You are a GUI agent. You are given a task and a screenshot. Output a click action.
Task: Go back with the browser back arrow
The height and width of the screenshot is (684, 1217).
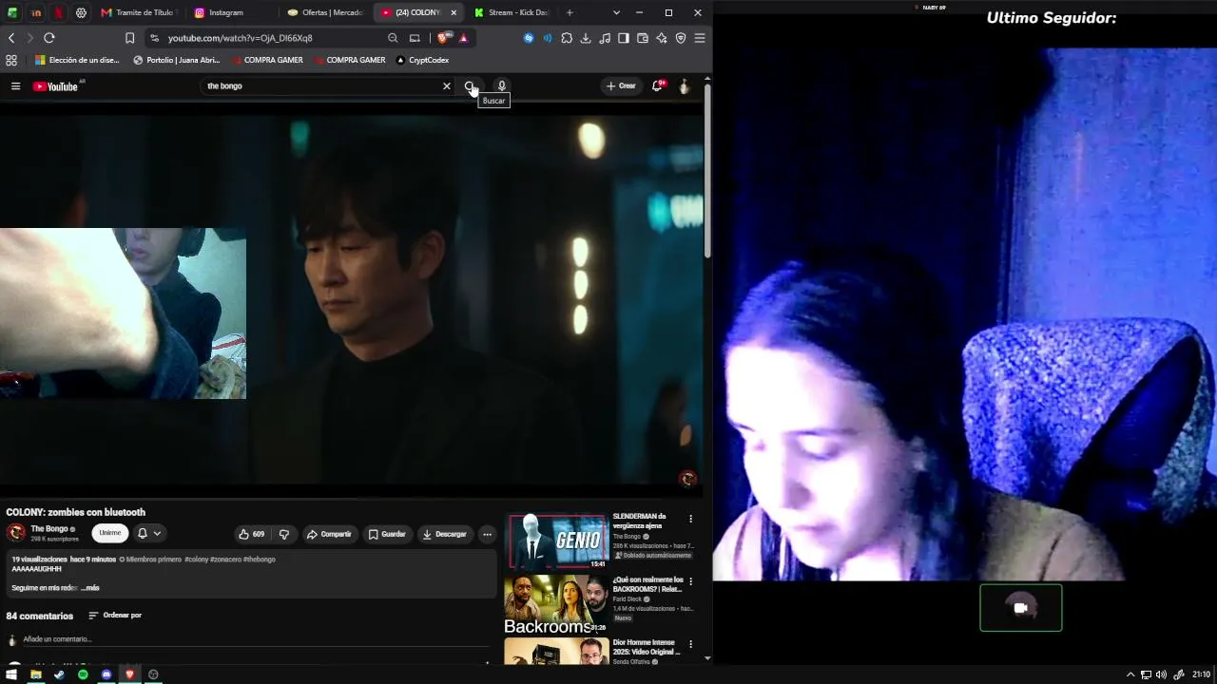click(x=11, y=38)
